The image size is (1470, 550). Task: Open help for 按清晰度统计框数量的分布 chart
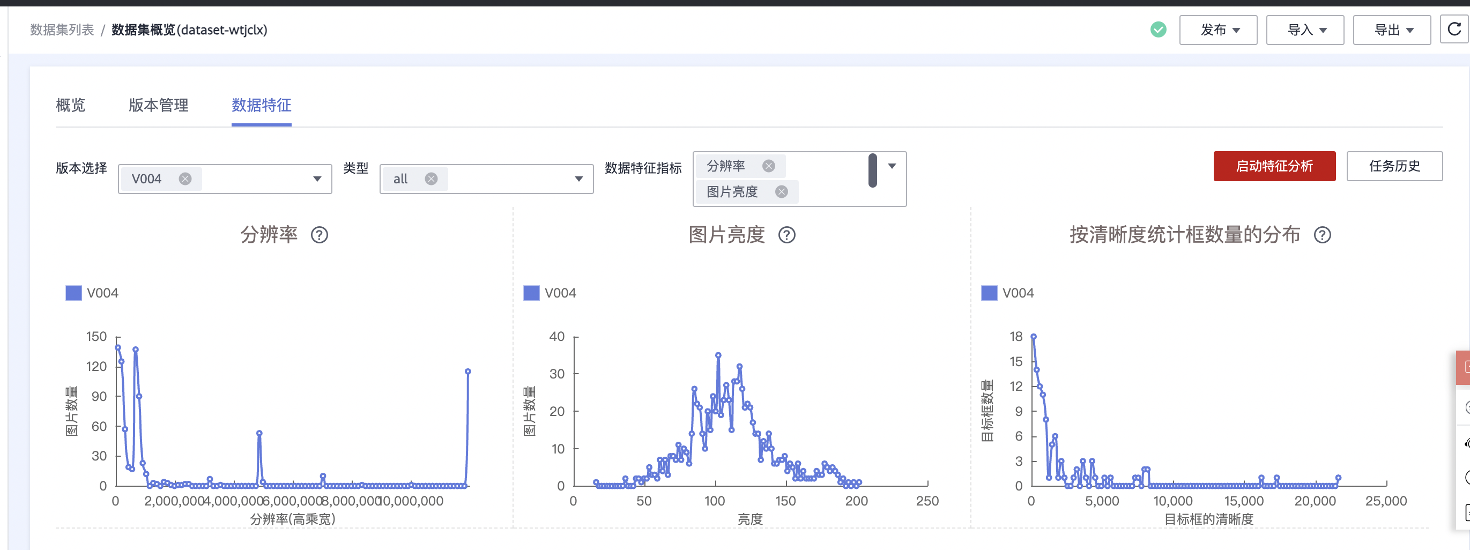pyautogui.click(x=1323, y=235)
